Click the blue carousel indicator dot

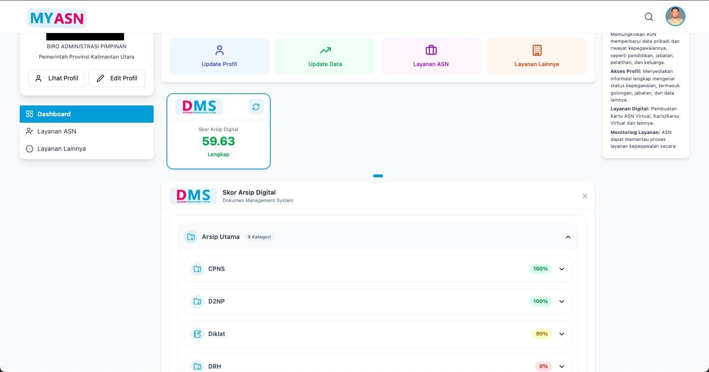coord(378,176)
